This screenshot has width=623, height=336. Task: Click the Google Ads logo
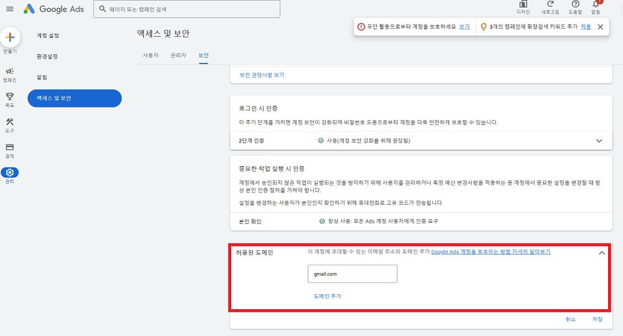(54, 9)
